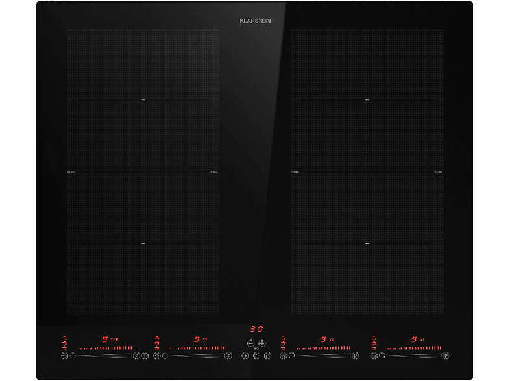Tap the far-right zone's power slider

click(x=415, y=356)
